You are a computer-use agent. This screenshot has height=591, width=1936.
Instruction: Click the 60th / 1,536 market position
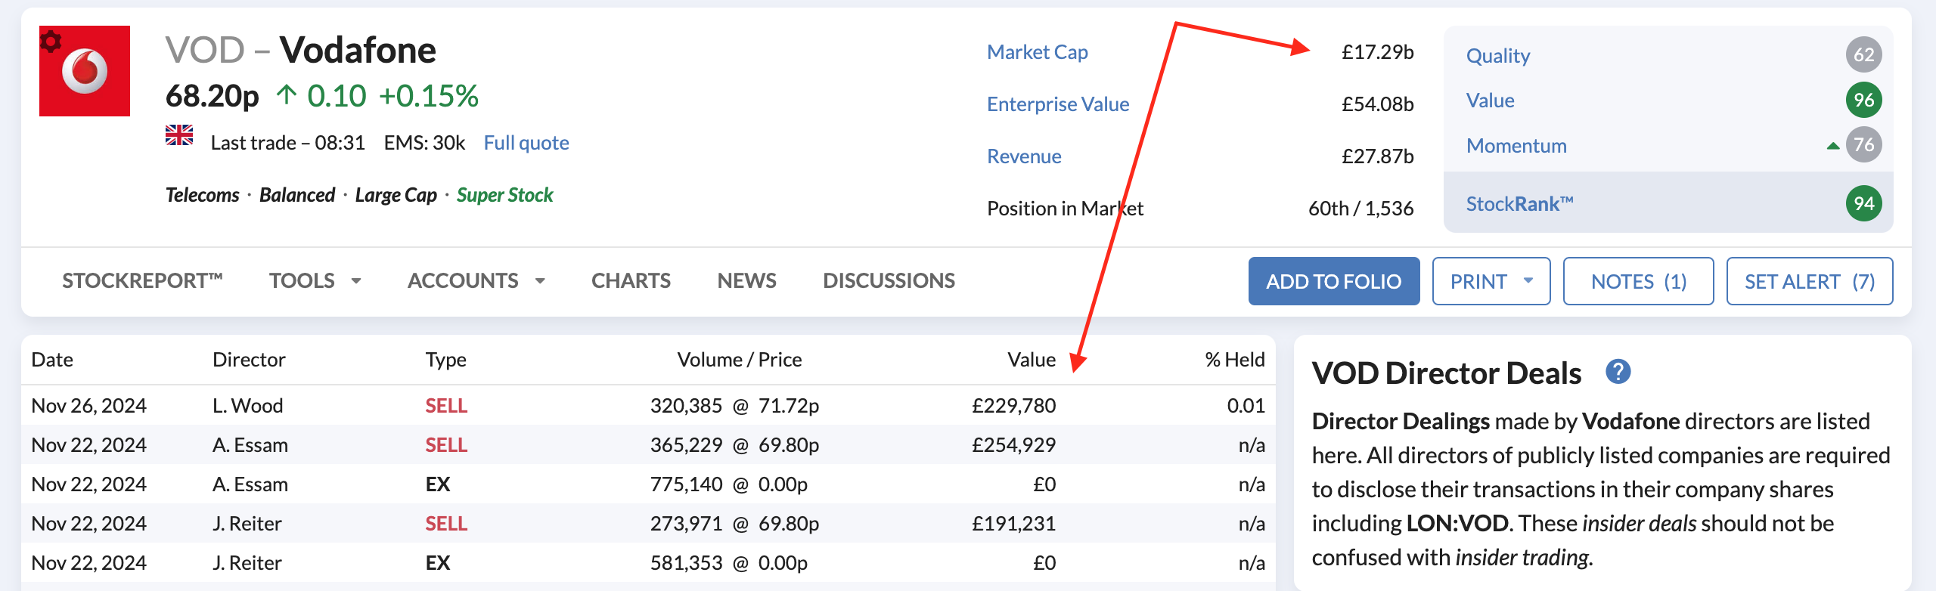(x=1361, y=209)
